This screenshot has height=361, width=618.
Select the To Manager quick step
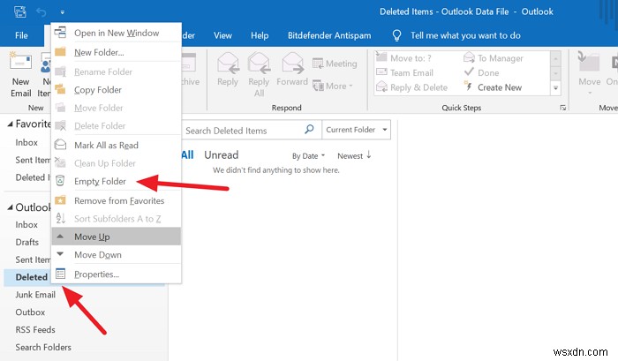pos(494,58)
